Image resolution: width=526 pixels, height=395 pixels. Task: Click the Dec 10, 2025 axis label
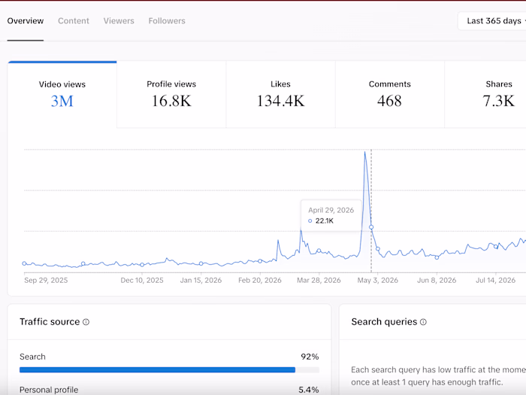(x=142, y=280)
